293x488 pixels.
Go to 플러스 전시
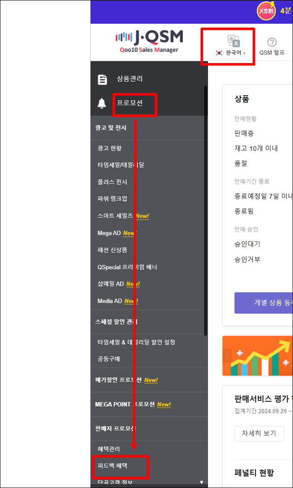[112, 182]
